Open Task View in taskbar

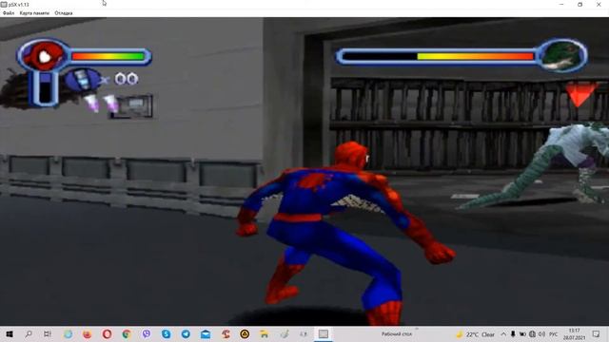[48, 333]
